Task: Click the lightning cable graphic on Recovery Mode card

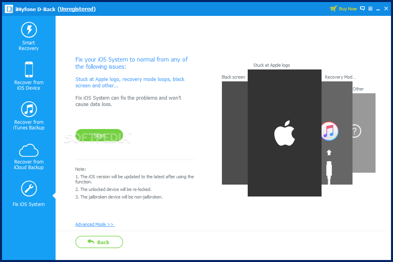Action: 329,173
